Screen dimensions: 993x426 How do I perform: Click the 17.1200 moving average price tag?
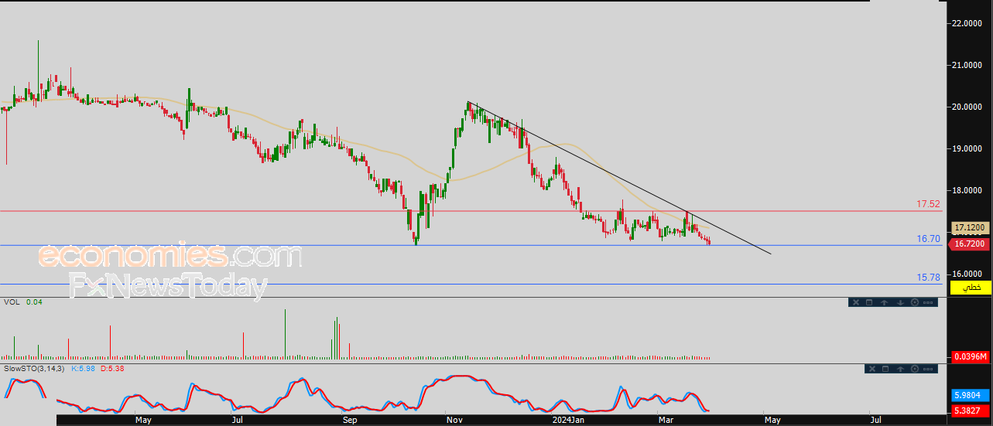(970, 228)
